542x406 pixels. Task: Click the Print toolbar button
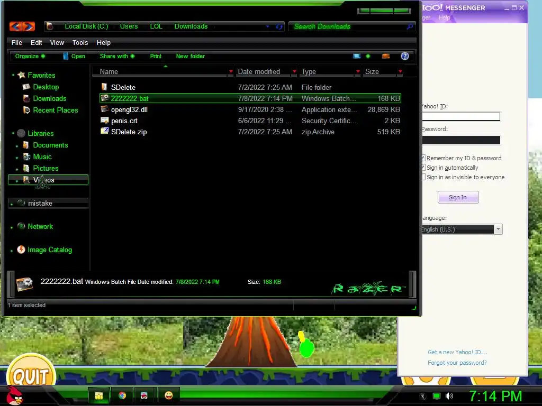click(156, 56)
